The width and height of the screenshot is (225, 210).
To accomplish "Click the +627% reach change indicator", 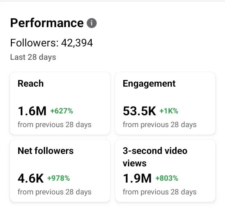I will (x=62, y=111).
